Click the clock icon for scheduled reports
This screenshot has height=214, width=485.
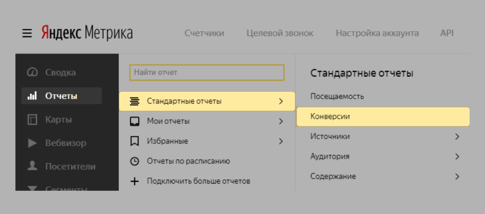pyautogui.click(x=134, y=161)
